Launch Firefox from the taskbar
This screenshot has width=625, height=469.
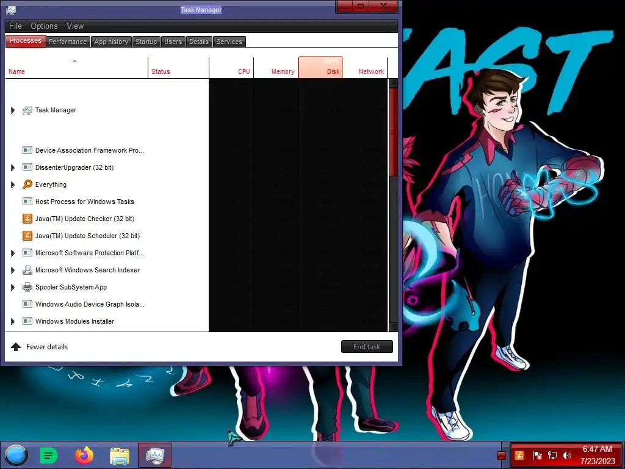pyautogui.click(x=84, y=456)
